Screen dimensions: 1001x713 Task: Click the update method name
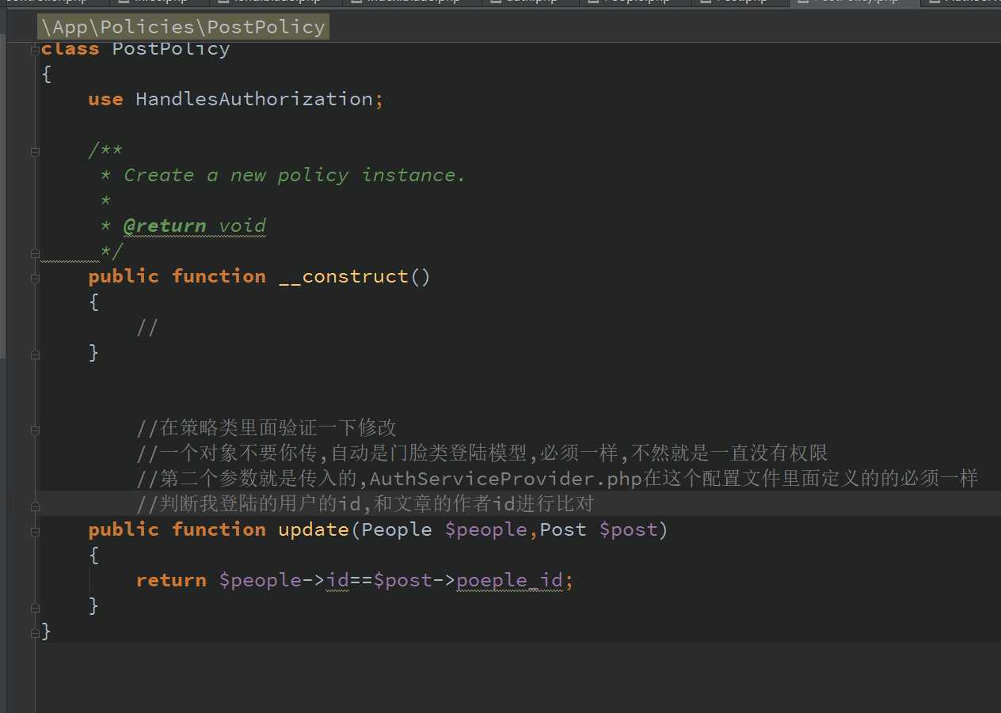click(314, 529)
